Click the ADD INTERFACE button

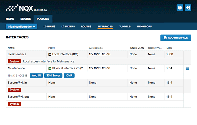(x=176, y=38)
